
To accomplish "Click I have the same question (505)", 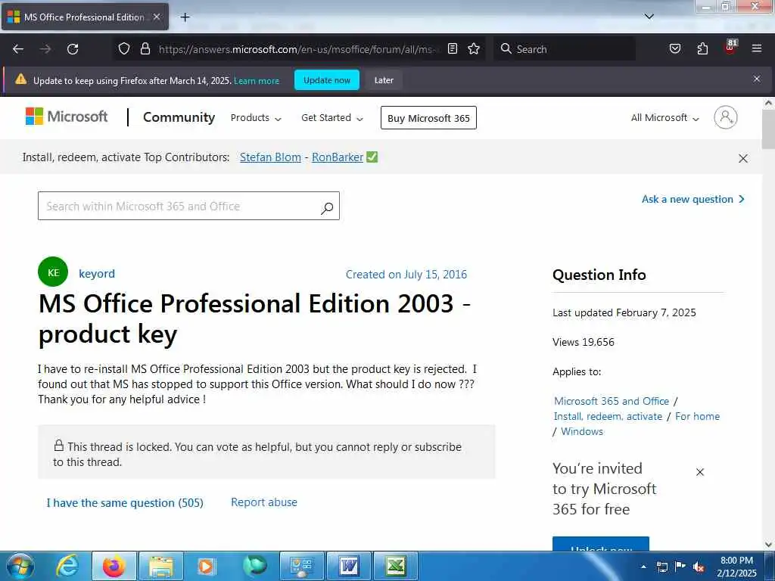I will [125, 502].
